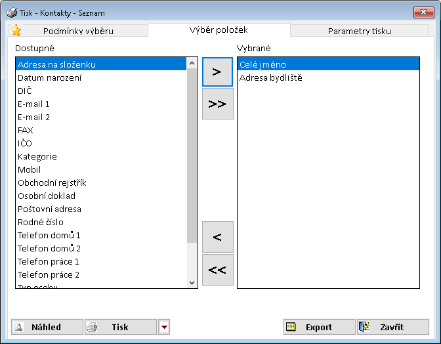441x344 pixels.
Task: Click the star favorites icon beside tabs
Action: point(16,31)
